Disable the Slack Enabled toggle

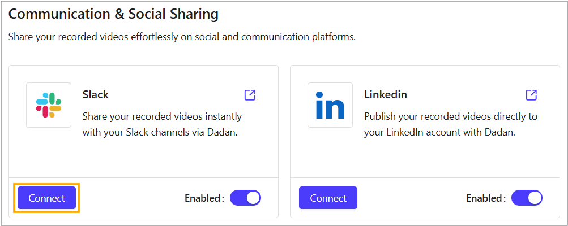[x=245, y=198]
